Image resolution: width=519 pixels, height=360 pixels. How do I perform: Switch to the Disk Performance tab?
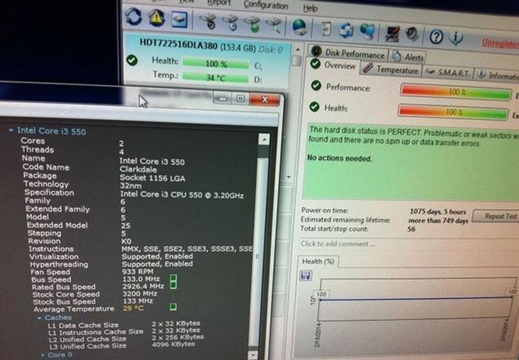(x=348, y=53)
